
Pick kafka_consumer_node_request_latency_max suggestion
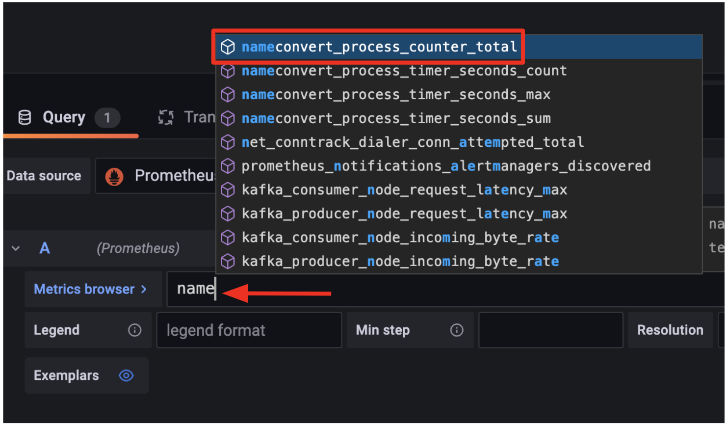(x=404, y=190)
